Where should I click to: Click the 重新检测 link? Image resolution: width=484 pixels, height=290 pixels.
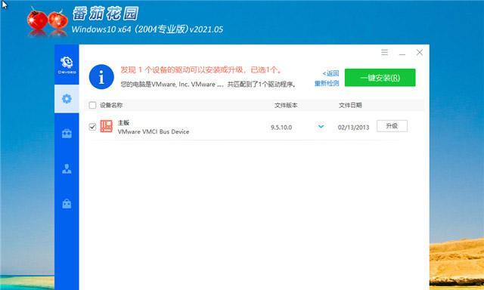point(327,83)
